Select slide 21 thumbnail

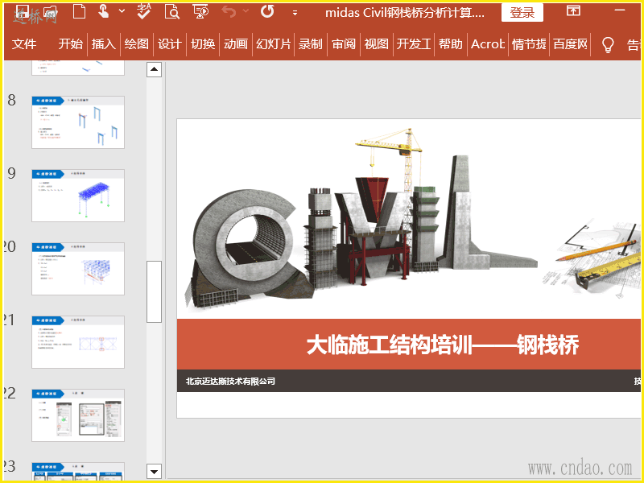[x=78, y=342]
